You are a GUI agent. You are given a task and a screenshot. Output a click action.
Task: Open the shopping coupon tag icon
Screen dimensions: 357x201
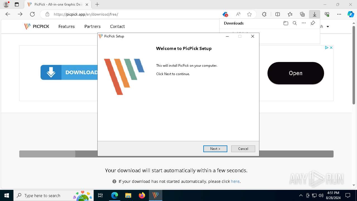click(225, 14)
